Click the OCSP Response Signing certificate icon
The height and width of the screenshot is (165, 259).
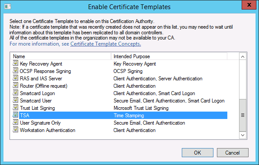[15, 71]
